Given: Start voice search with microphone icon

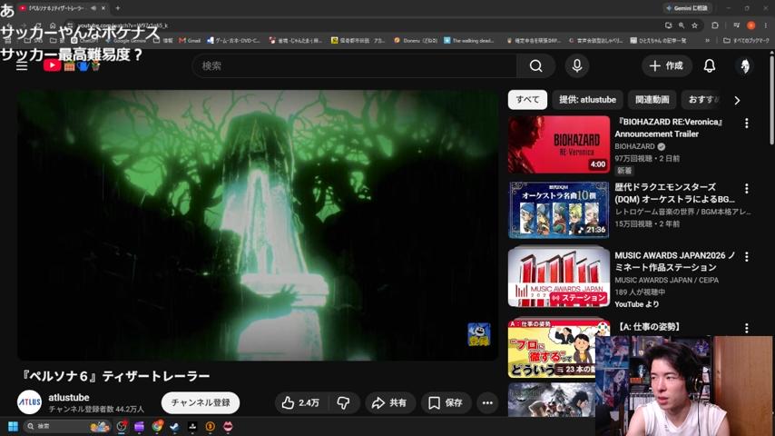Looking at the screenshot, I should [577, 65].
